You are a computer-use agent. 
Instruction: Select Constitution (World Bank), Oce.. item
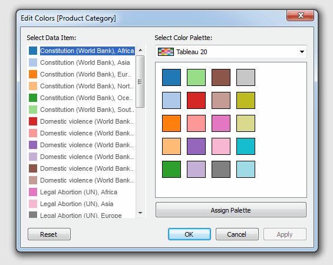[x=81, y=98]
